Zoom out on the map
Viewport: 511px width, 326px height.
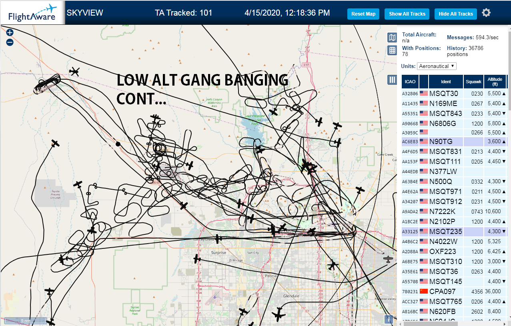pos(10,42)
